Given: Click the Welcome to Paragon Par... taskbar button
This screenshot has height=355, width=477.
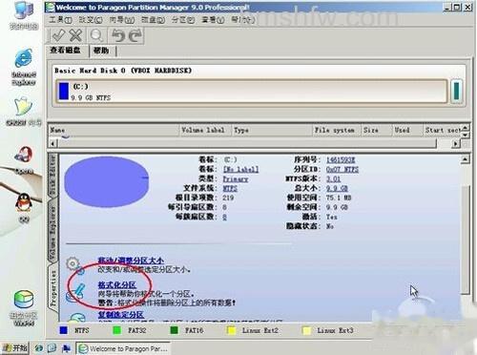Looking at the screenshot, I should [123, 348].
